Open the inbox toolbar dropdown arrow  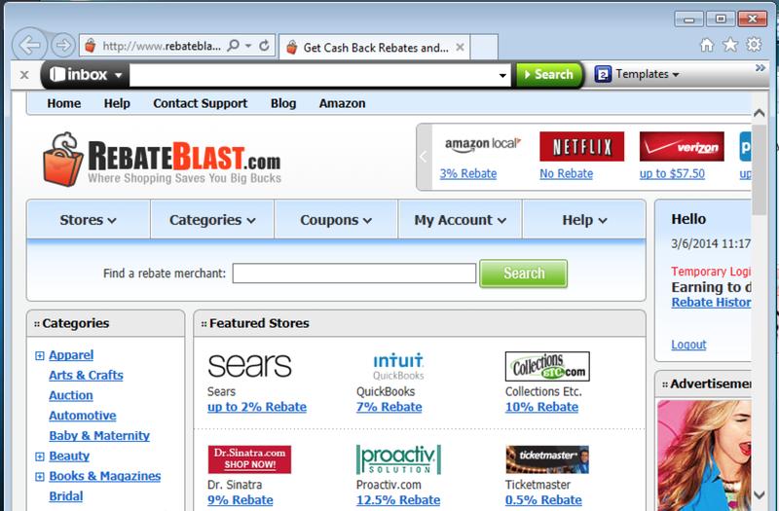pos(118,76)
